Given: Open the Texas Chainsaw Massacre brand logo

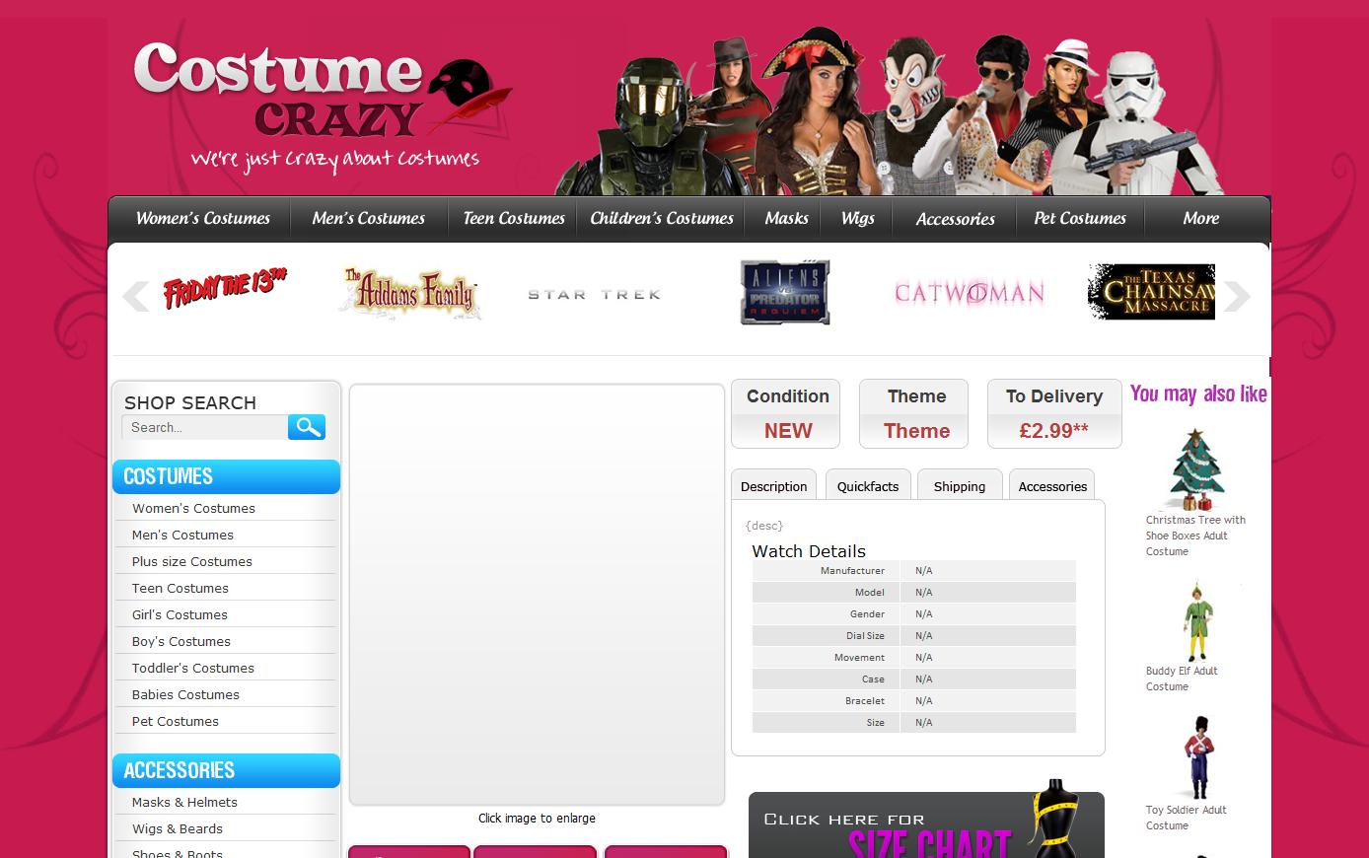Looking at the screenshot, I should 1151,292.
